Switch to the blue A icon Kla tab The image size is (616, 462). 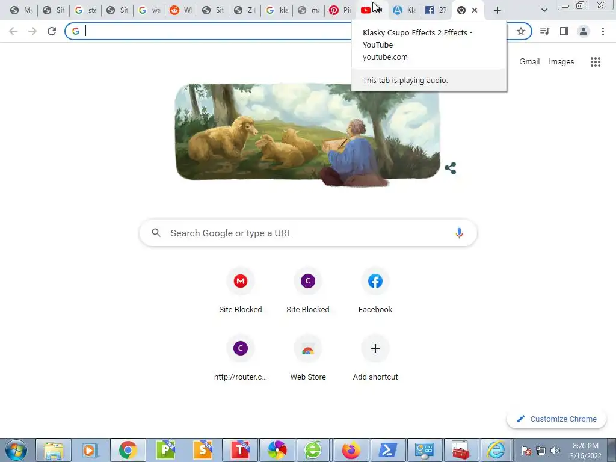click(404, 10)
